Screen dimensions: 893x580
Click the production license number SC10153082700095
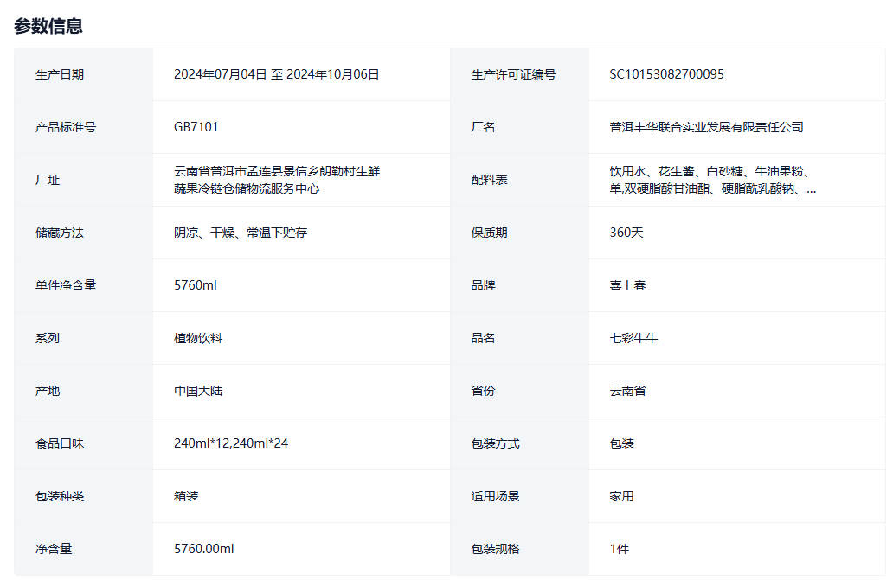666,74
